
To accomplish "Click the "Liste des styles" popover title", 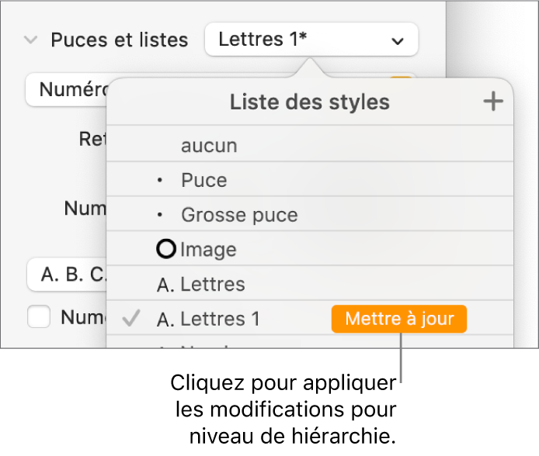I will [310, 102].
